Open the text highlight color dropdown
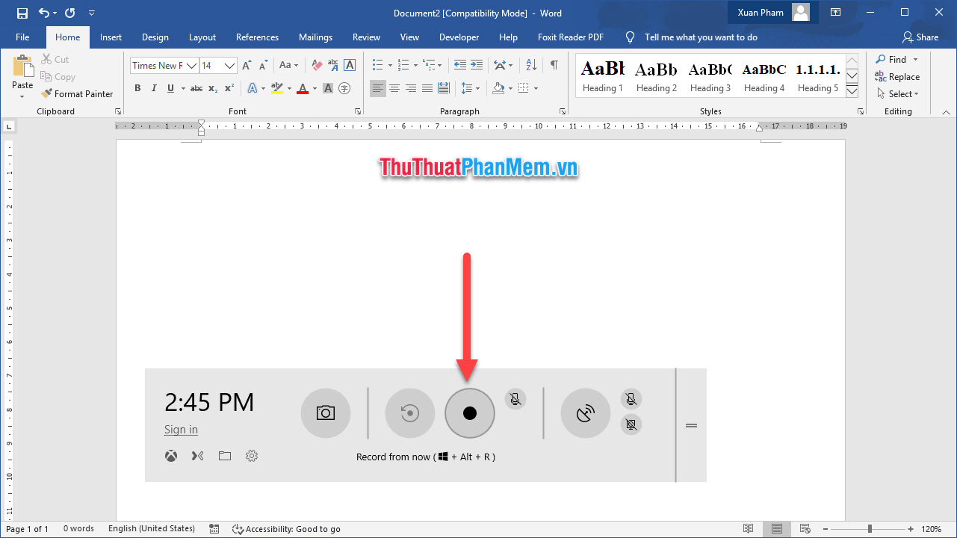The width and height of the screenshot is (957, 538). [290, 88]
